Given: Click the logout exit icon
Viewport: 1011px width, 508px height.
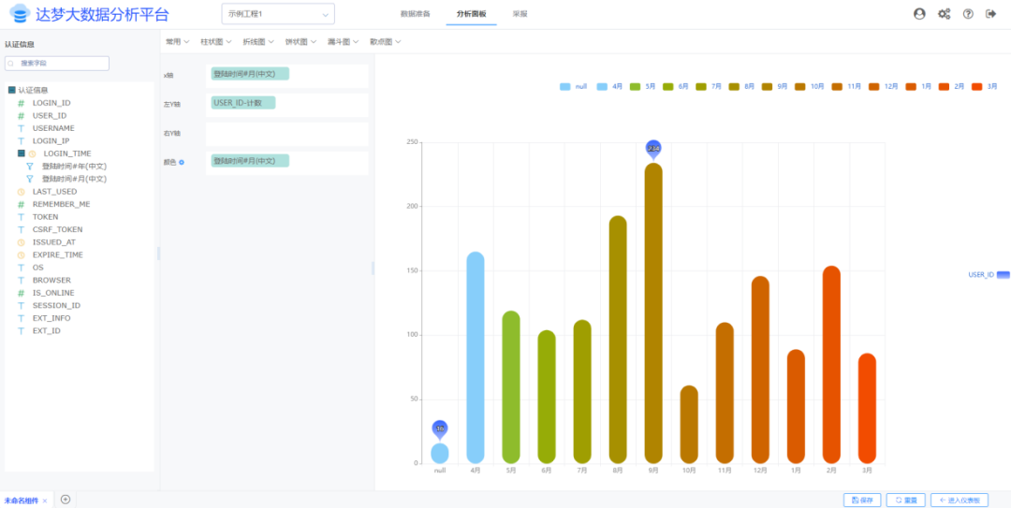Looking at the screenshot, I should click(x=991, y=13).
